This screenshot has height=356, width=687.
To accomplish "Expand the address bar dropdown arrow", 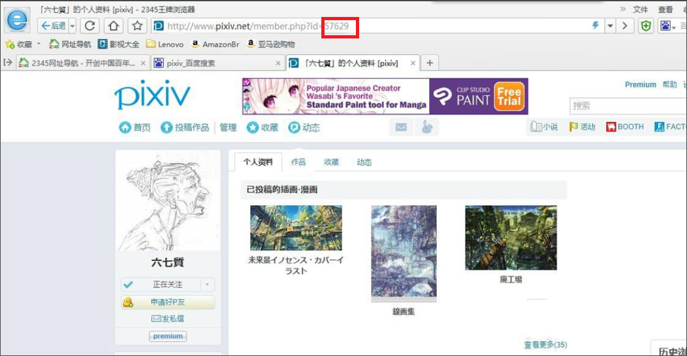I will [610, 26].
